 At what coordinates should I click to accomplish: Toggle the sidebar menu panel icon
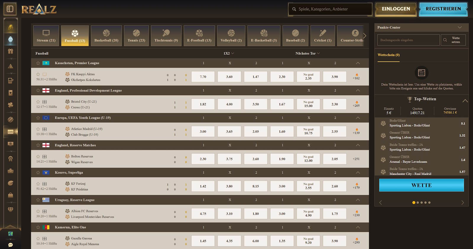(10, 9)
